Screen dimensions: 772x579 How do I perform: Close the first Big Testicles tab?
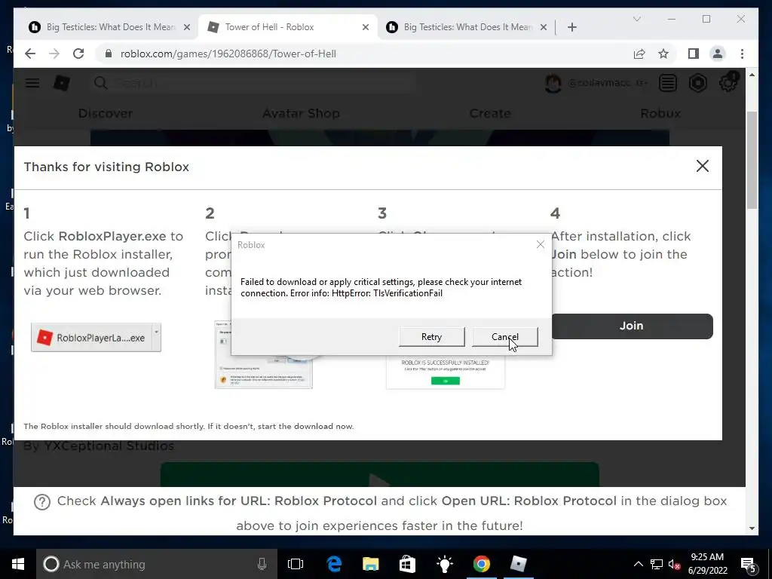(x=187, y=27)
